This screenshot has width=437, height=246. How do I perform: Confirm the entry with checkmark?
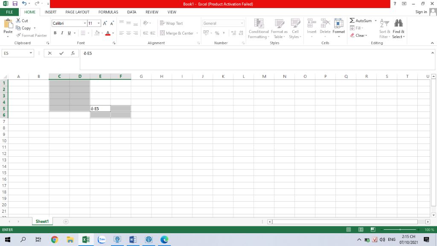(x=61, y=53)
